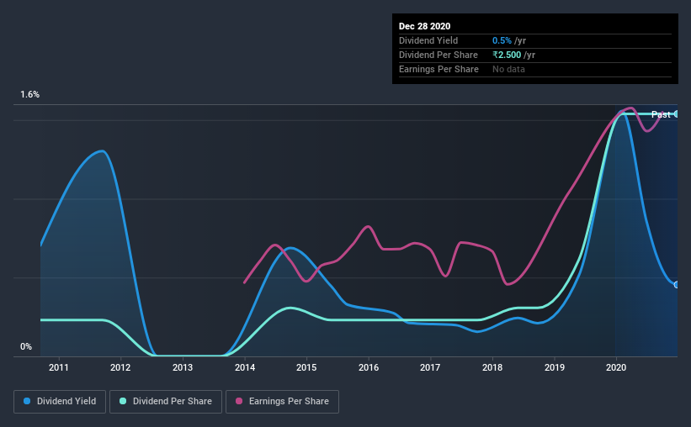691x427 pixels.
Task: Click the pink Earnings Per Share legend dot
Action: click(239, 401)
